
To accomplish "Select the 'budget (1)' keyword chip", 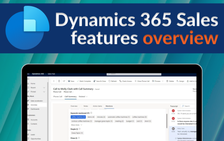I will point(130,121).
